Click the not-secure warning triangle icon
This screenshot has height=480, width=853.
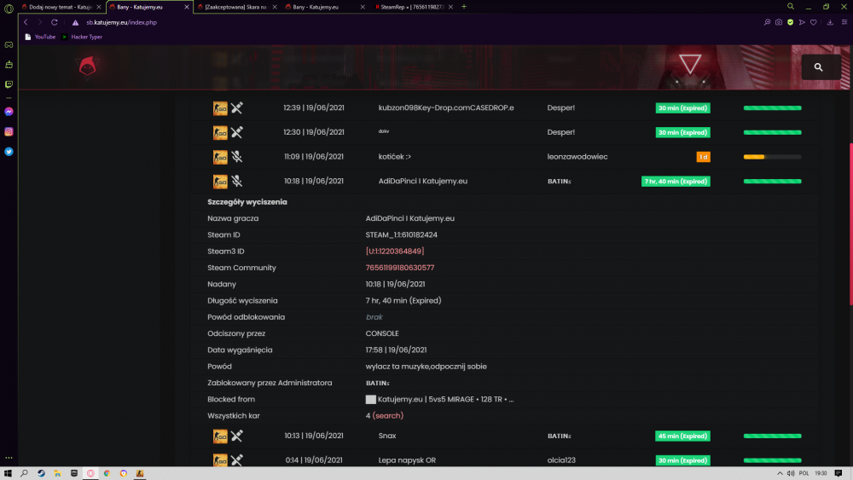pos(76,22)
